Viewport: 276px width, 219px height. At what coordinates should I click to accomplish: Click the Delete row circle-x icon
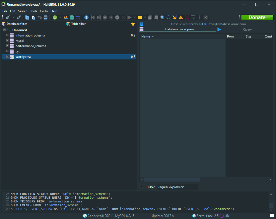coord(111,17)
